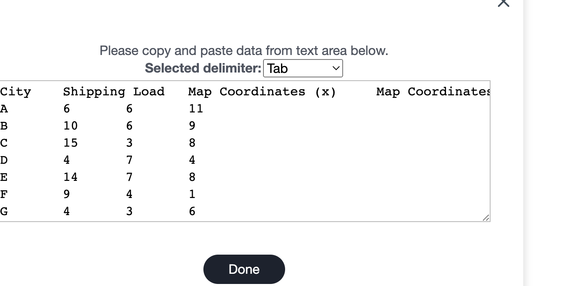Click the Load value 7 for City D
The width and height of the screenshot is (580, 286).
pyautogui.click(x=129, y=160)
